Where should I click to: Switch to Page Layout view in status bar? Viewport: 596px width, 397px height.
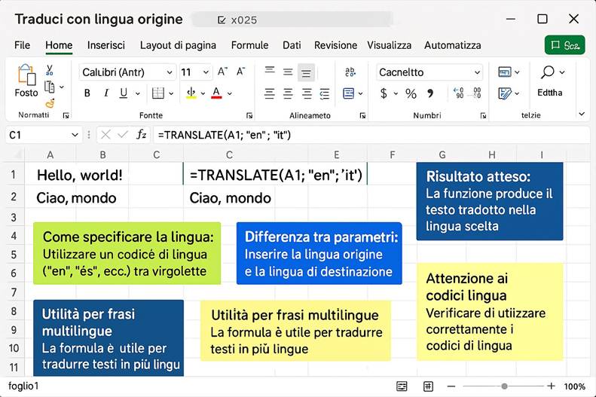click(x=428, y=386)
